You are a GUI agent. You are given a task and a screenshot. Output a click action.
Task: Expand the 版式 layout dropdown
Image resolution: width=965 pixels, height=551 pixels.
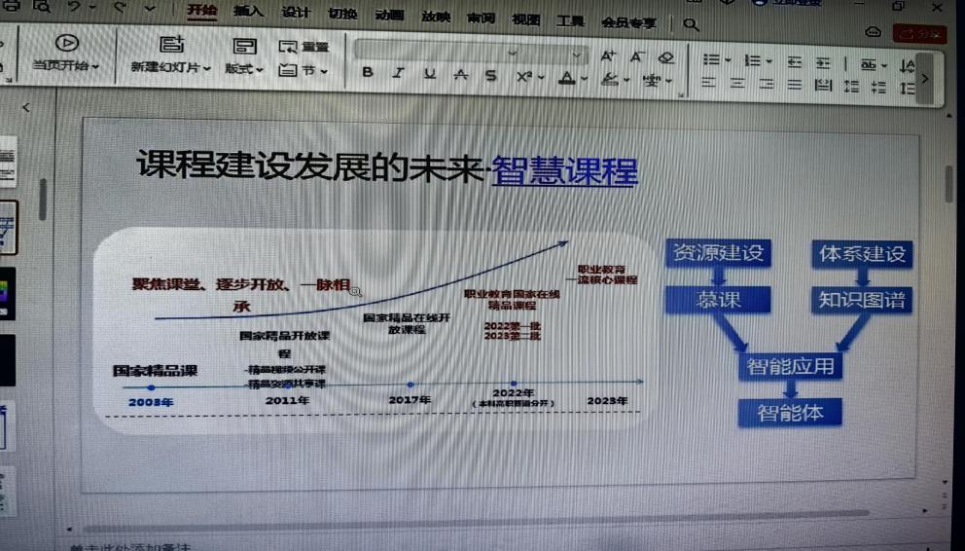point(244,68)
